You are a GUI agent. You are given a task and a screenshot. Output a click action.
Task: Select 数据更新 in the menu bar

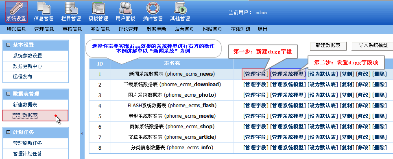tap(156, 29)
